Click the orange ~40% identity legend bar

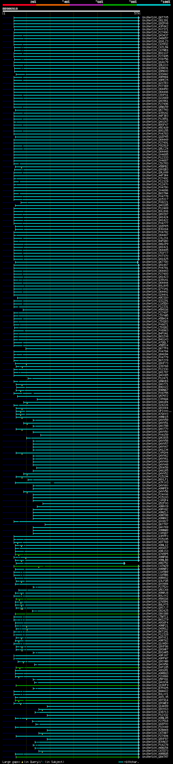53,5
